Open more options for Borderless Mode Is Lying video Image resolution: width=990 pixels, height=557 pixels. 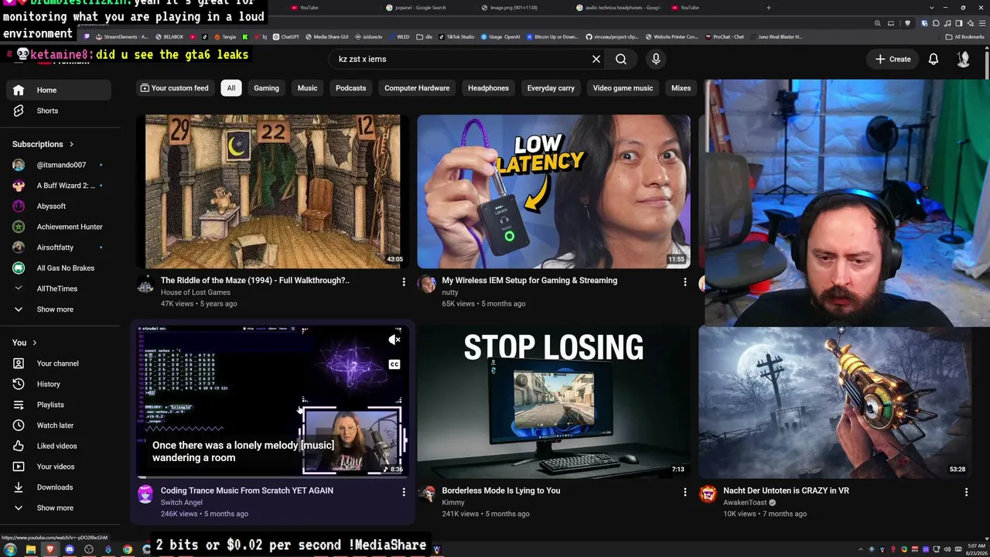684,491
